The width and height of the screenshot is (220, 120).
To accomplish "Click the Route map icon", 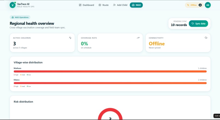I will (100, 5).
